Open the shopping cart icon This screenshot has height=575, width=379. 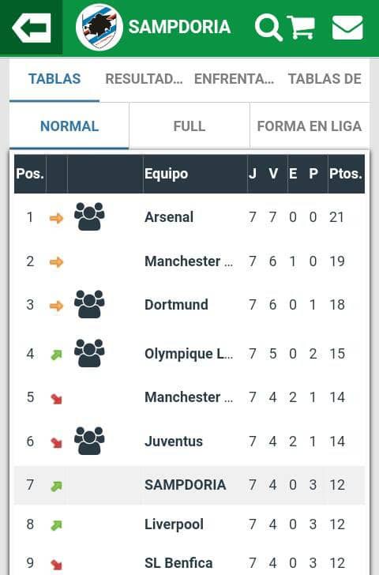click(x=302, y=28)
